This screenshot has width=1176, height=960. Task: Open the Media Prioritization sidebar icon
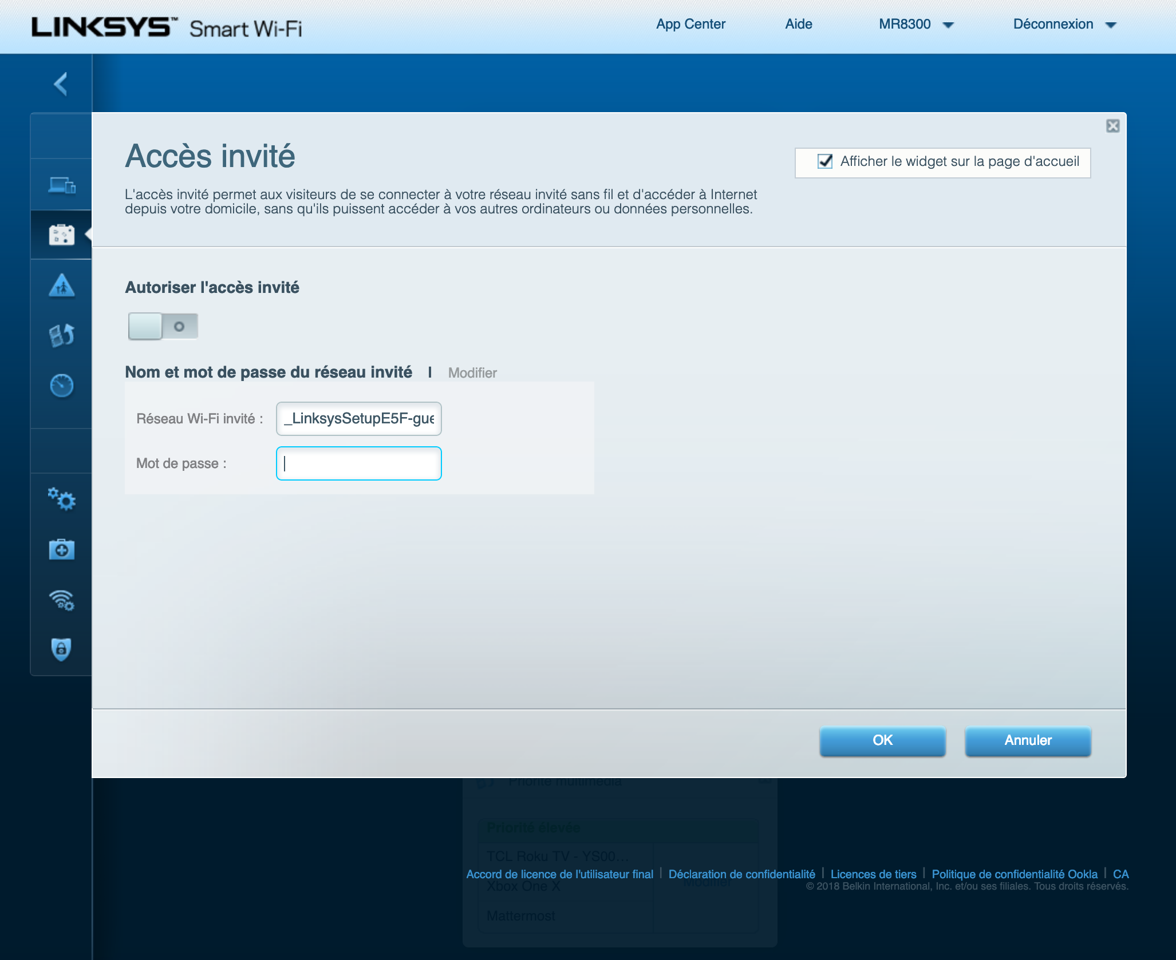[x=62, y=335]
